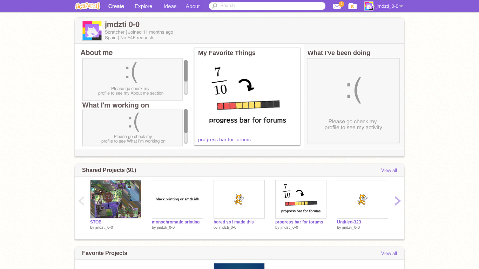View all Shared Projects
479x269 pixels.
pos(389,170)
